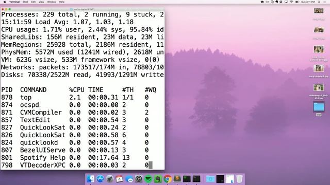Click the Terminal window title bar
Screen dimensions: 330x185
click(82, 9)
